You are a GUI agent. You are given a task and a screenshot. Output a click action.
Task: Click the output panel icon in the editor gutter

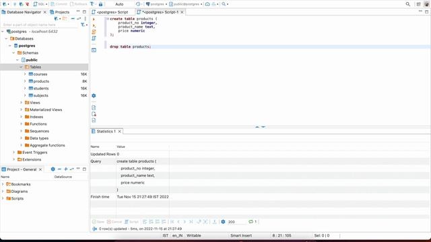94,50
